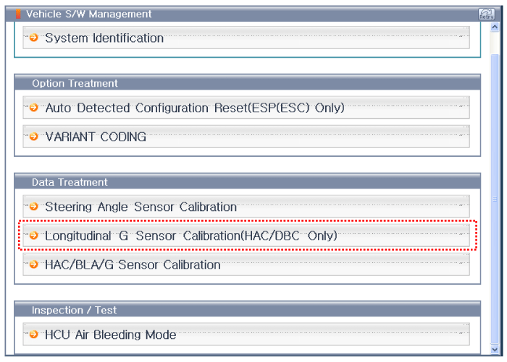Click orange arrow beside HAC/BLA/G Sensor Calibration

point(34,264)
